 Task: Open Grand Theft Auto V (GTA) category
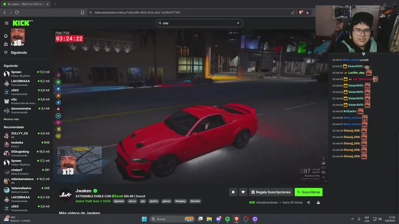(93, 201)
